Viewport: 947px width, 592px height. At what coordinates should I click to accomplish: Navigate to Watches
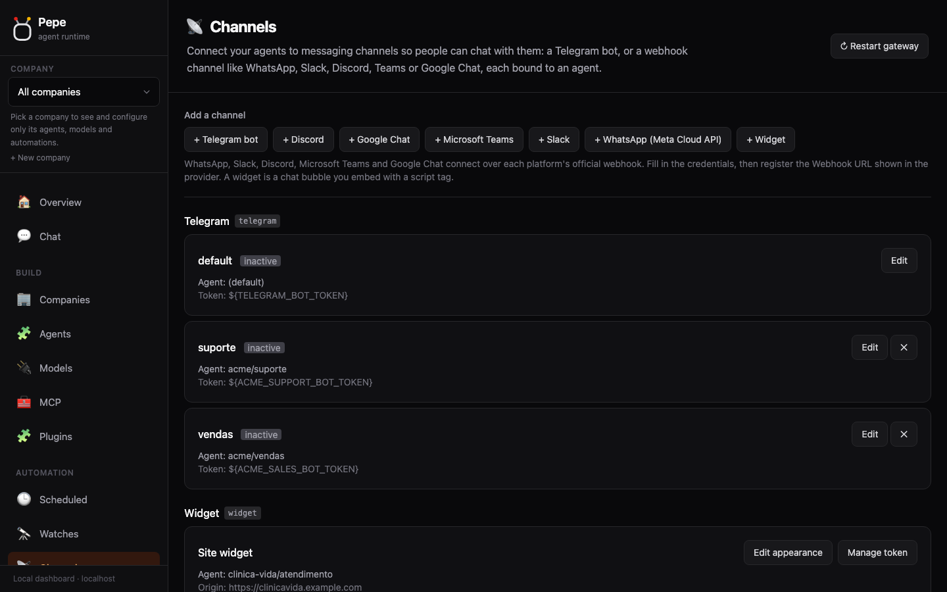click(84, 534)
